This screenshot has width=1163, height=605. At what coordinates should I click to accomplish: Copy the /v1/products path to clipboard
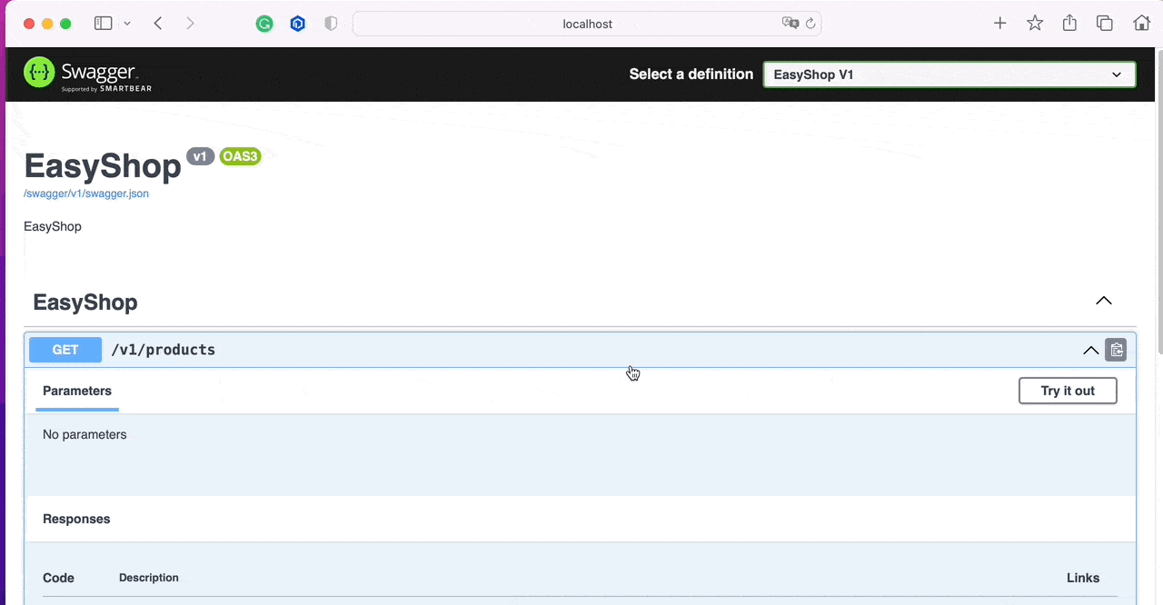[x=1116, y=350]
